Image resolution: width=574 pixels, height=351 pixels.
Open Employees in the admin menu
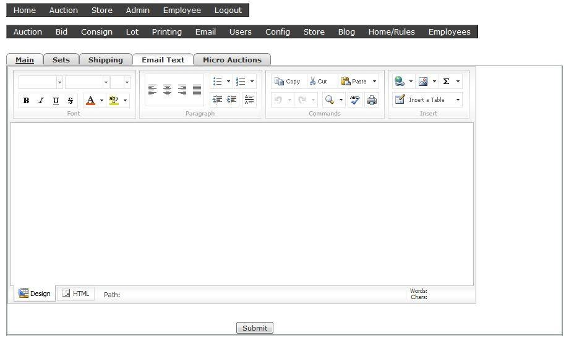[x=450, y=32]
